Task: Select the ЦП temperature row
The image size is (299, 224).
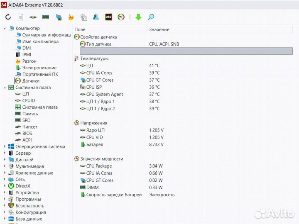Action: pyautogui.click(x=186, y=66)
